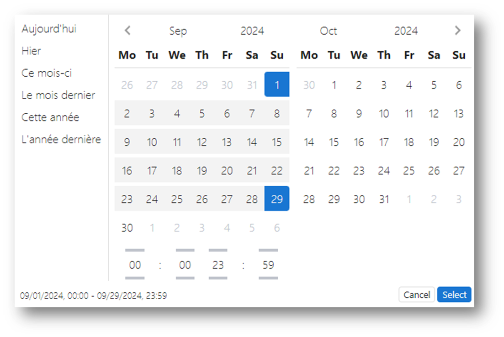Pick October 15 in the calendar
504x337 pixels.
tap(334, 142)
